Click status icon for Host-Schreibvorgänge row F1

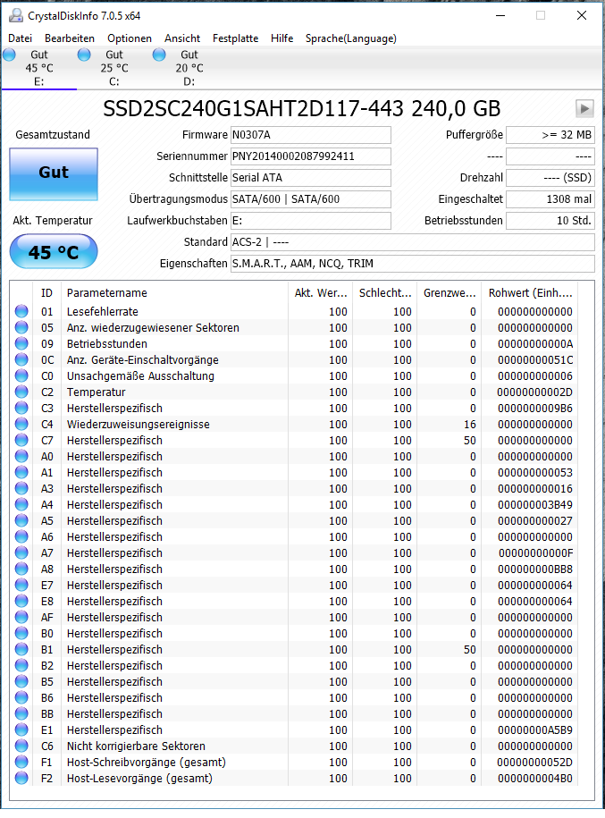click(x=21, y=762)
